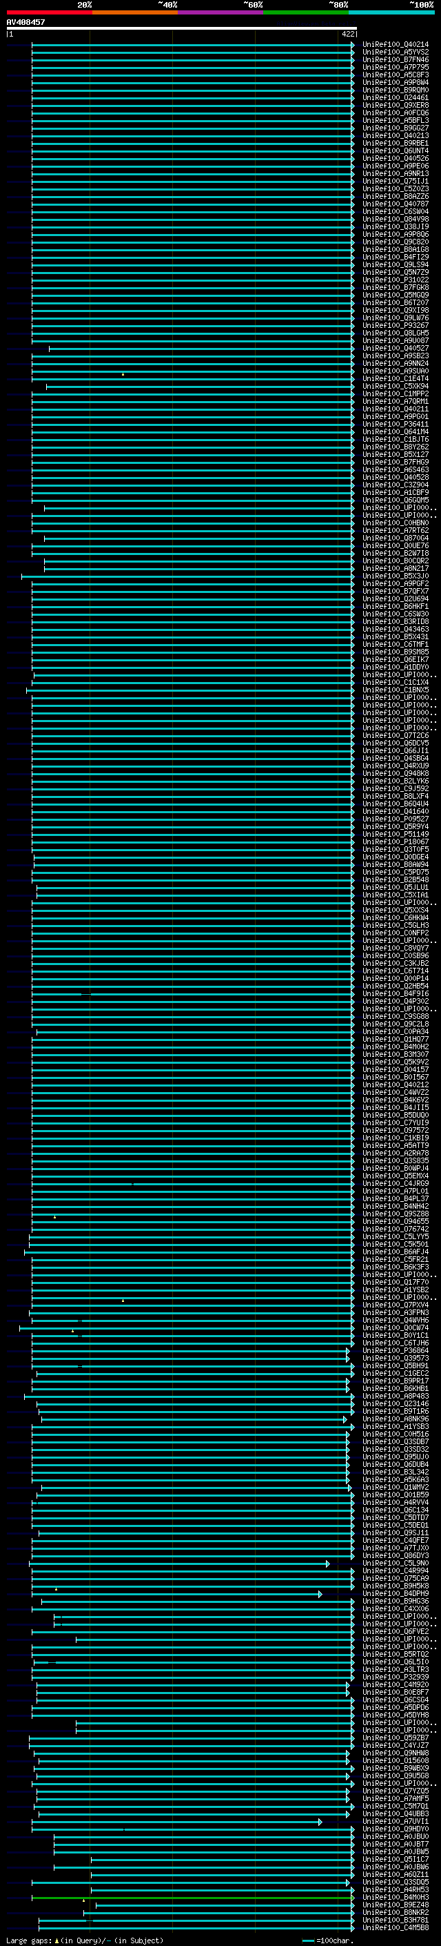Select the UniRef100_Q6FVE2 label
Viewport: 441px width, 1946px height.
click(395, 1631)
